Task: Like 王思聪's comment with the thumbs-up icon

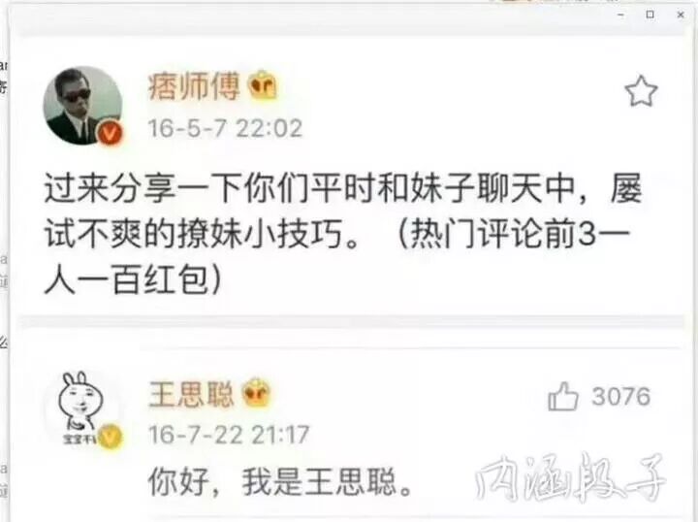Action: (x=562, y=396)
